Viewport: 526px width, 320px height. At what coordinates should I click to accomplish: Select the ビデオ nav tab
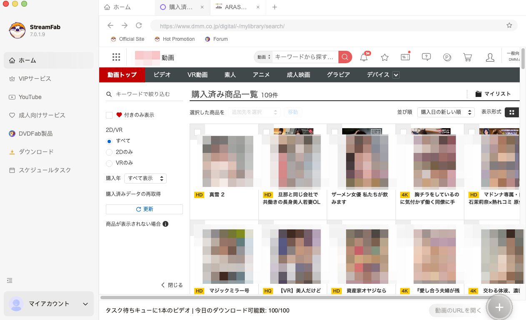point(162,75)
